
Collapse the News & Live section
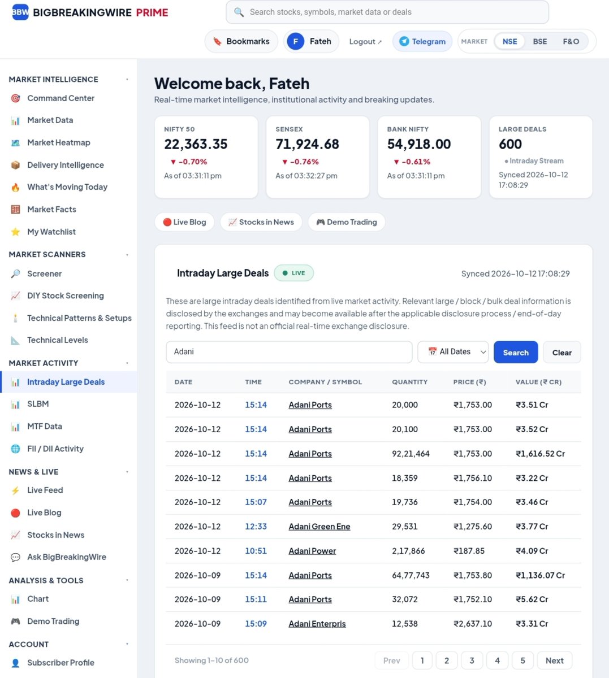[x=127, y=472]
